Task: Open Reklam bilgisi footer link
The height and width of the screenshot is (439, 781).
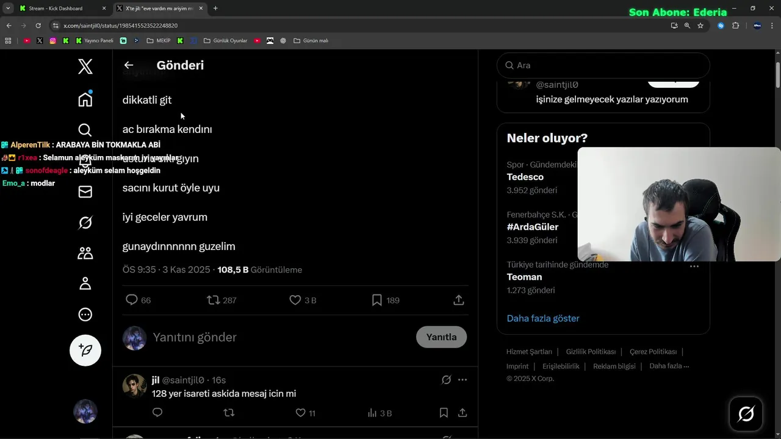Action: [x=614, y=366]
